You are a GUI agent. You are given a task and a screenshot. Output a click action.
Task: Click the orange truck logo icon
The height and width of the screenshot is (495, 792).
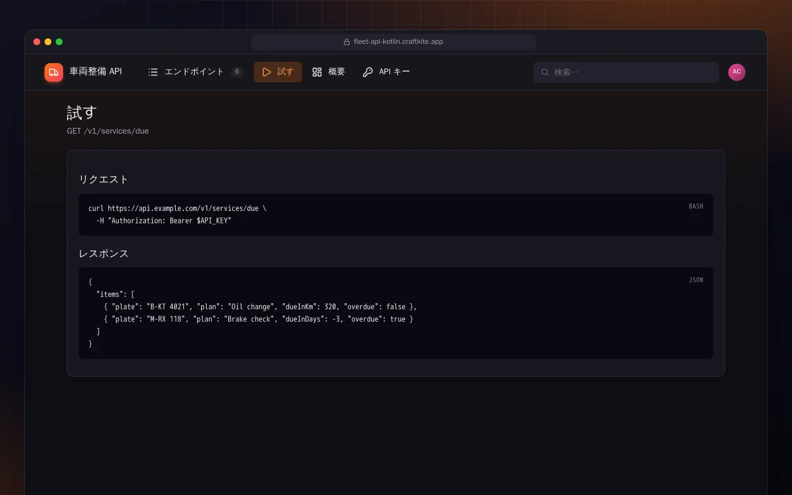54,72
